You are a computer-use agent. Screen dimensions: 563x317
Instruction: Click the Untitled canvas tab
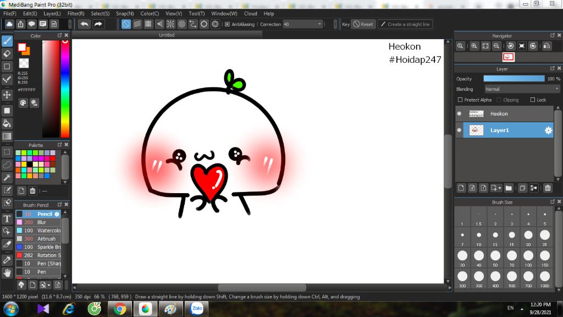pyautogui.click(x=167, y=35)
